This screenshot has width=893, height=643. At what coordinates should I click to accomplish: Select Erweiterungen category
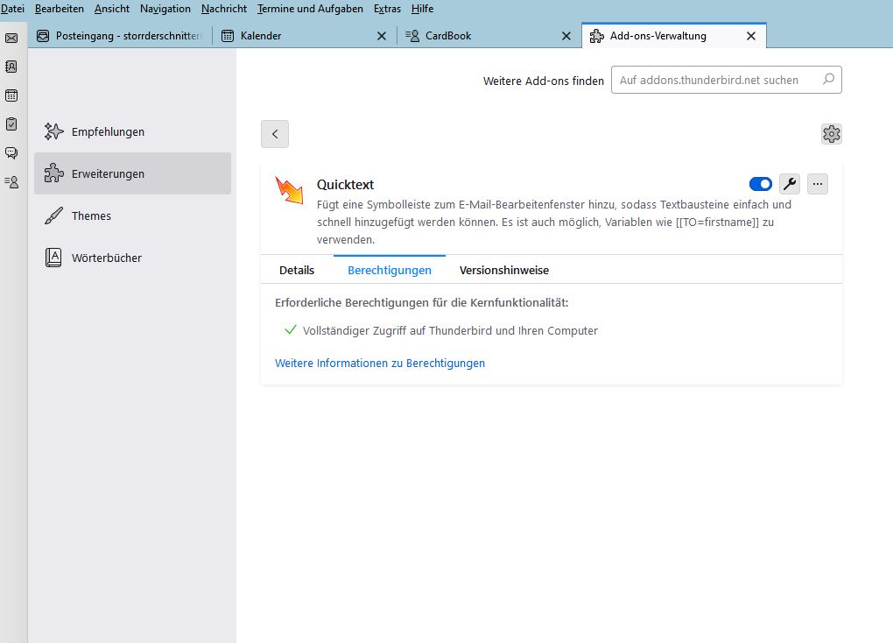(x=133, y=173)
